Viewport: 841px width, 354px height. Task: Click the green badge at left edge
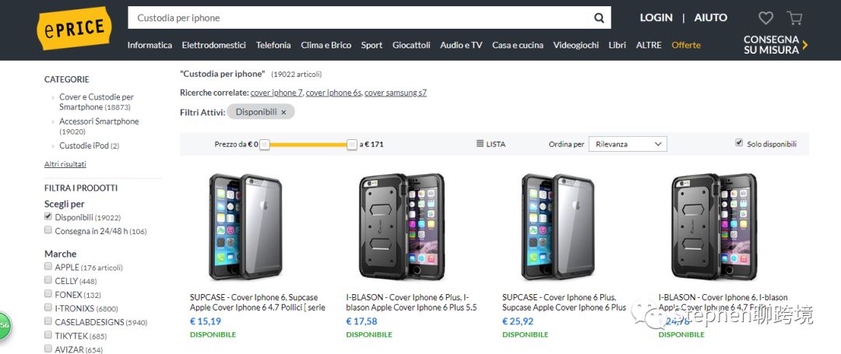[x=3, y=325]
